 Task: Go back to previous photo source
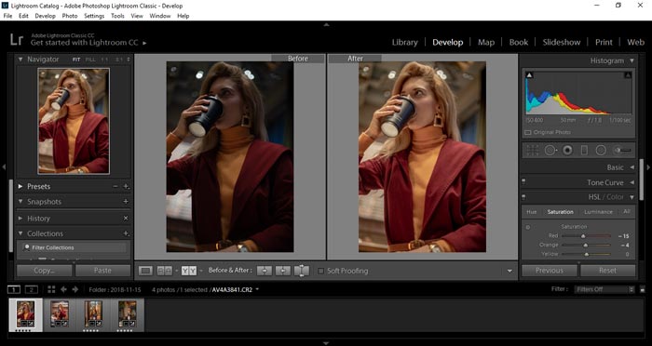63,289
